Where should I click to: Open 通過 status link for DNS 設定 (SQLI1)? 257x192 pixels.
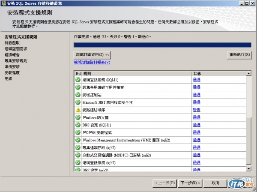[x=197, y=125]
